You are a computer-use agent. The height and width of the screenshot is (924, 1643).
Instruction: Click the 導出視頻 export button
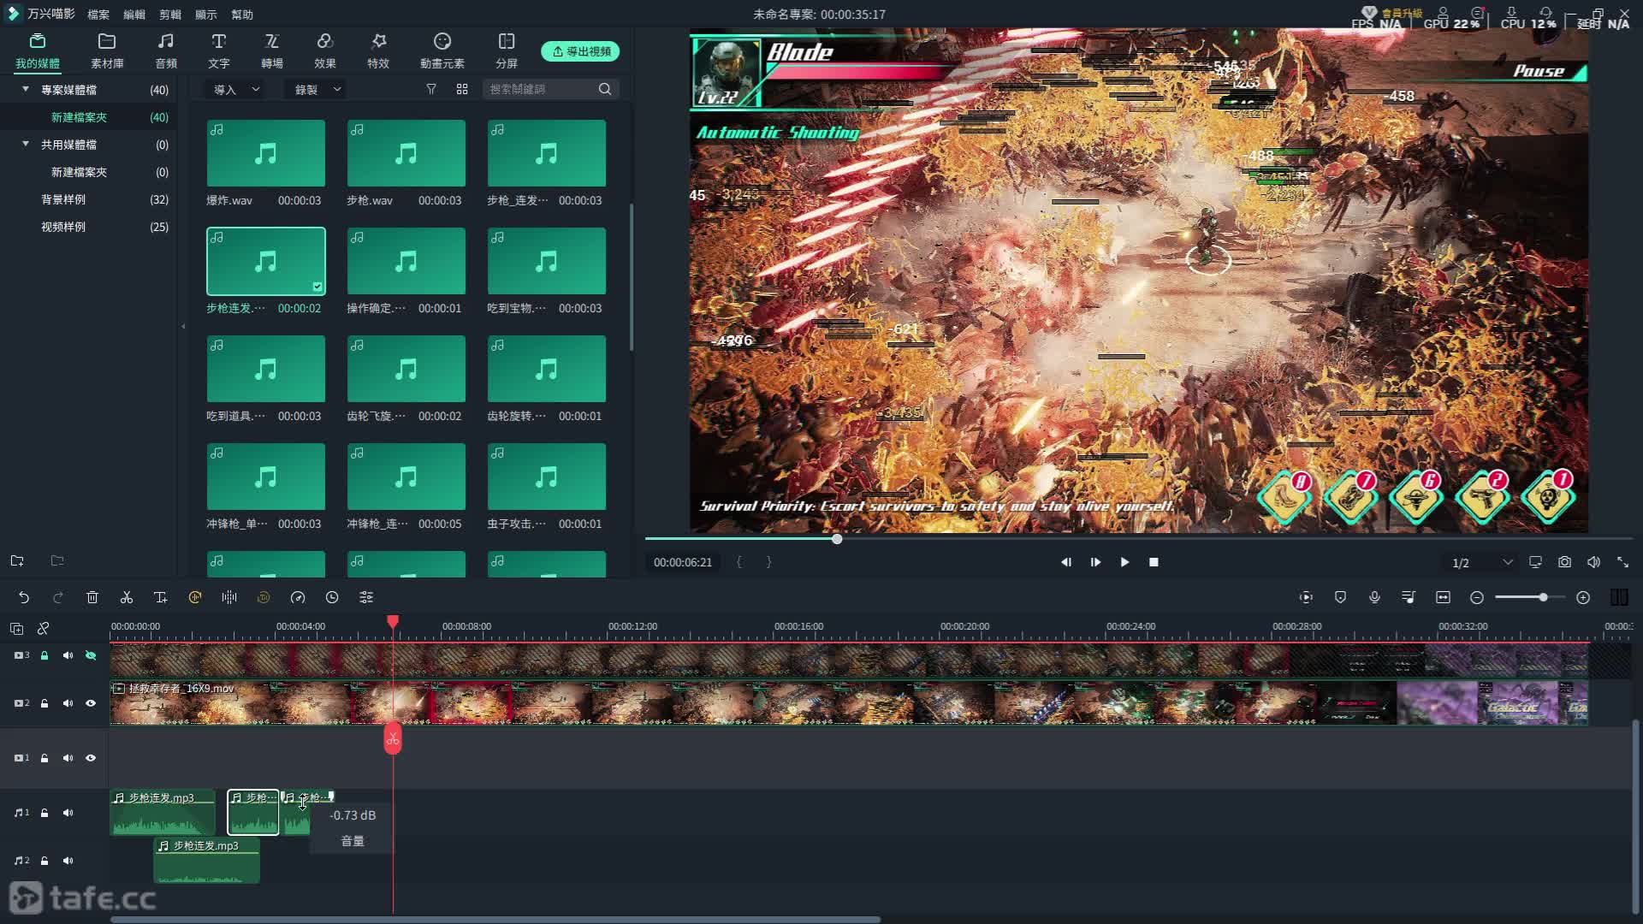pos(581,51)
